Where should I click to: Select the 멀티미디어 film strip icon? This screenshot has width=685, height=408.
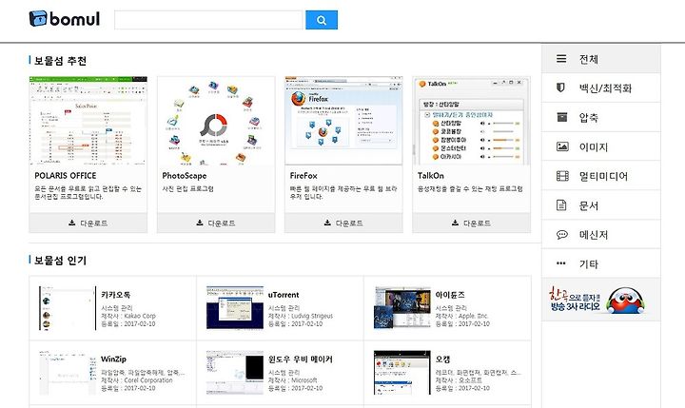click(x=562, y=176)
